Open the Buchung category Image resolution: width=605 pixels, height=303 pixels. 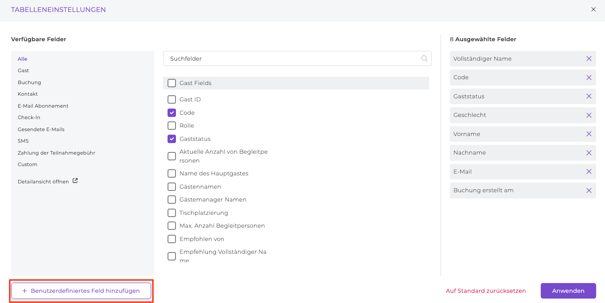29,82
